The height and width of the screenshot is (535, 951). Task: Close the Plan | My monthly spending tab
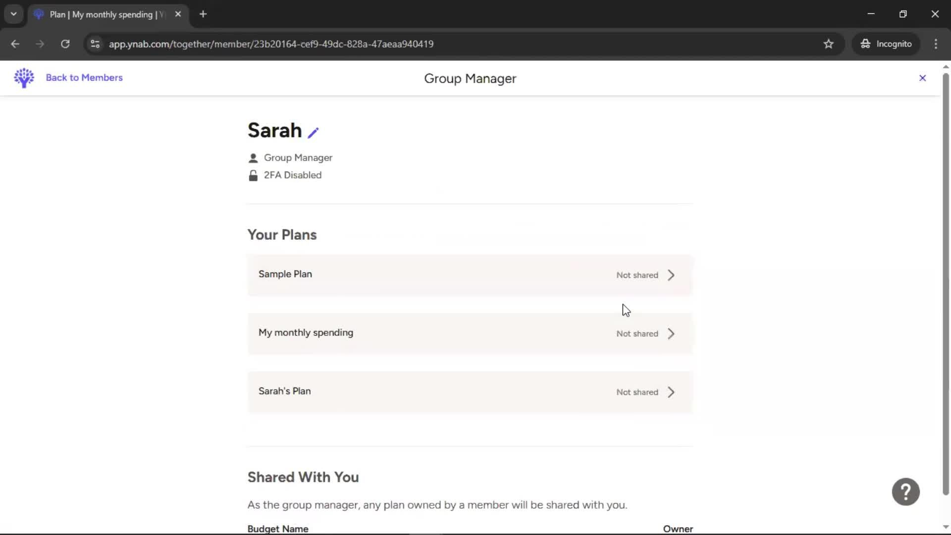coord(178,14)
